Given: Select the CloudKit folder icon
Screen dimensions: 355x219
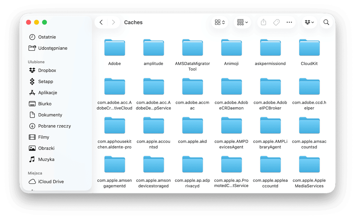Looking at the screenshot, I should point(309,48).
